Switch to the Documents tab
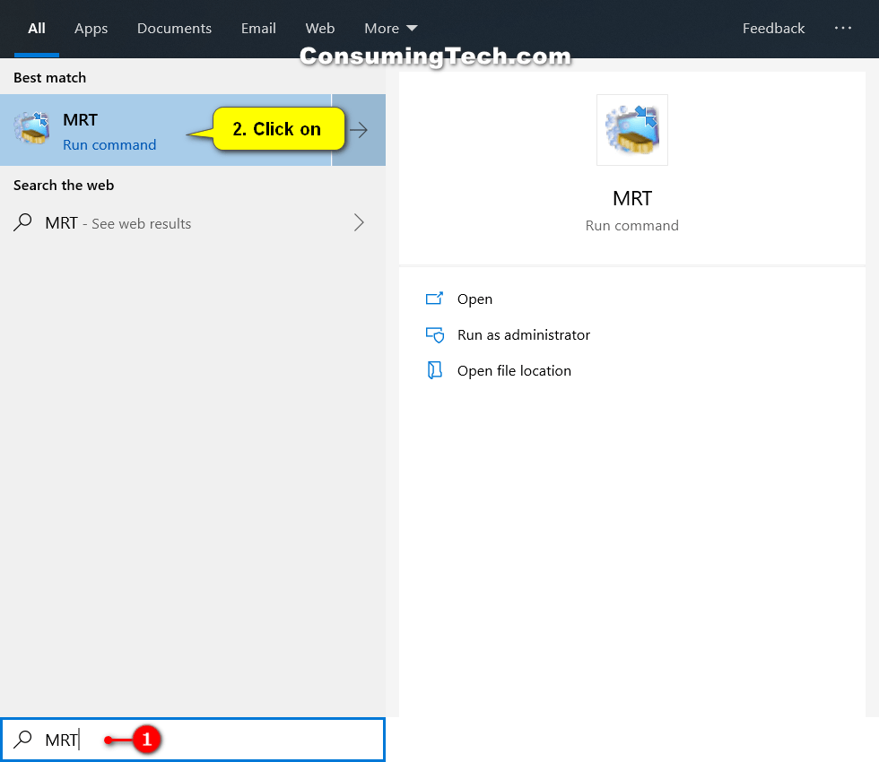879x762 pixels. (x=174, y=28)
